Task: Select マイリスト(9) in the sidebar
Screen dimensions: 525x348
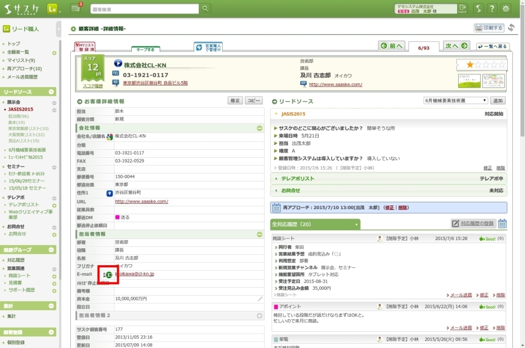Action: coord(21,60)
